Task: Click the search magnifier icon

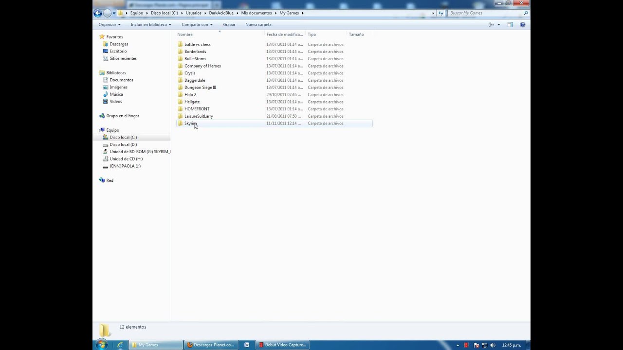Action: [x=526, y=13]
